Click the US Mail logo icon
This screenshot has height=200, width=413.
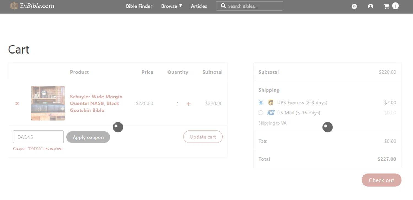tap(271, 113)
